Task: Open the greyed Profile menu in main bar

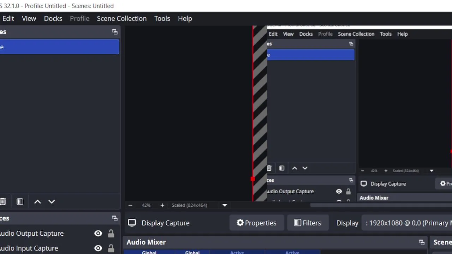Action: [x=79, y=18]
